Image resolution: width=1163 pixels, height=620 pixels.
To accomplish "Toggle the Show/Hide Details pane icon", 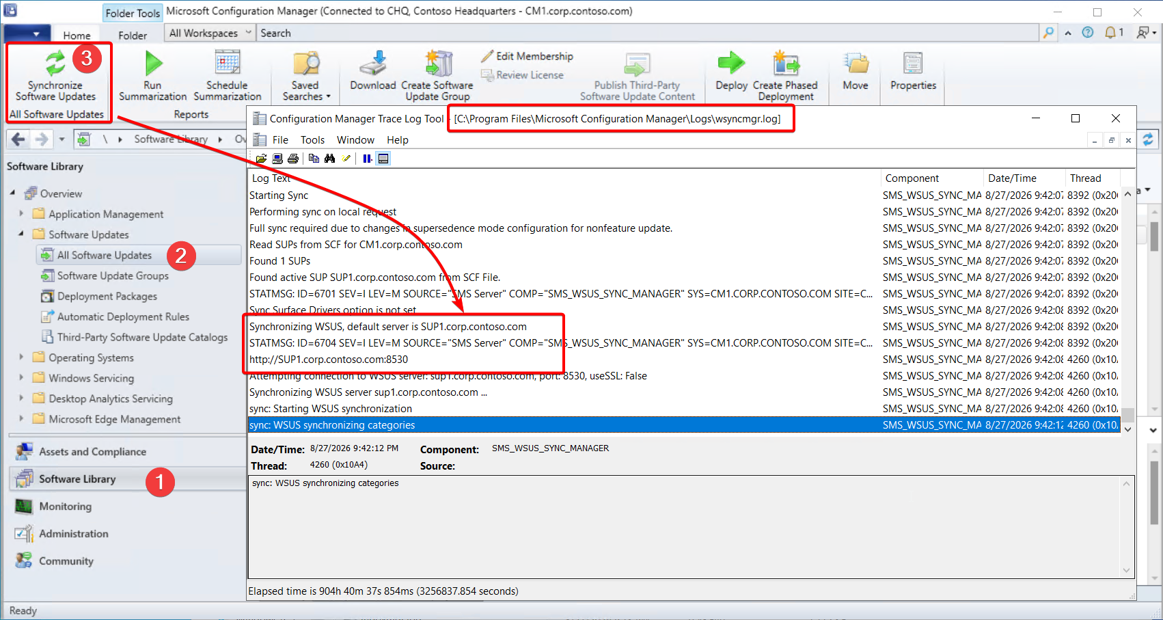I will 383,159.
